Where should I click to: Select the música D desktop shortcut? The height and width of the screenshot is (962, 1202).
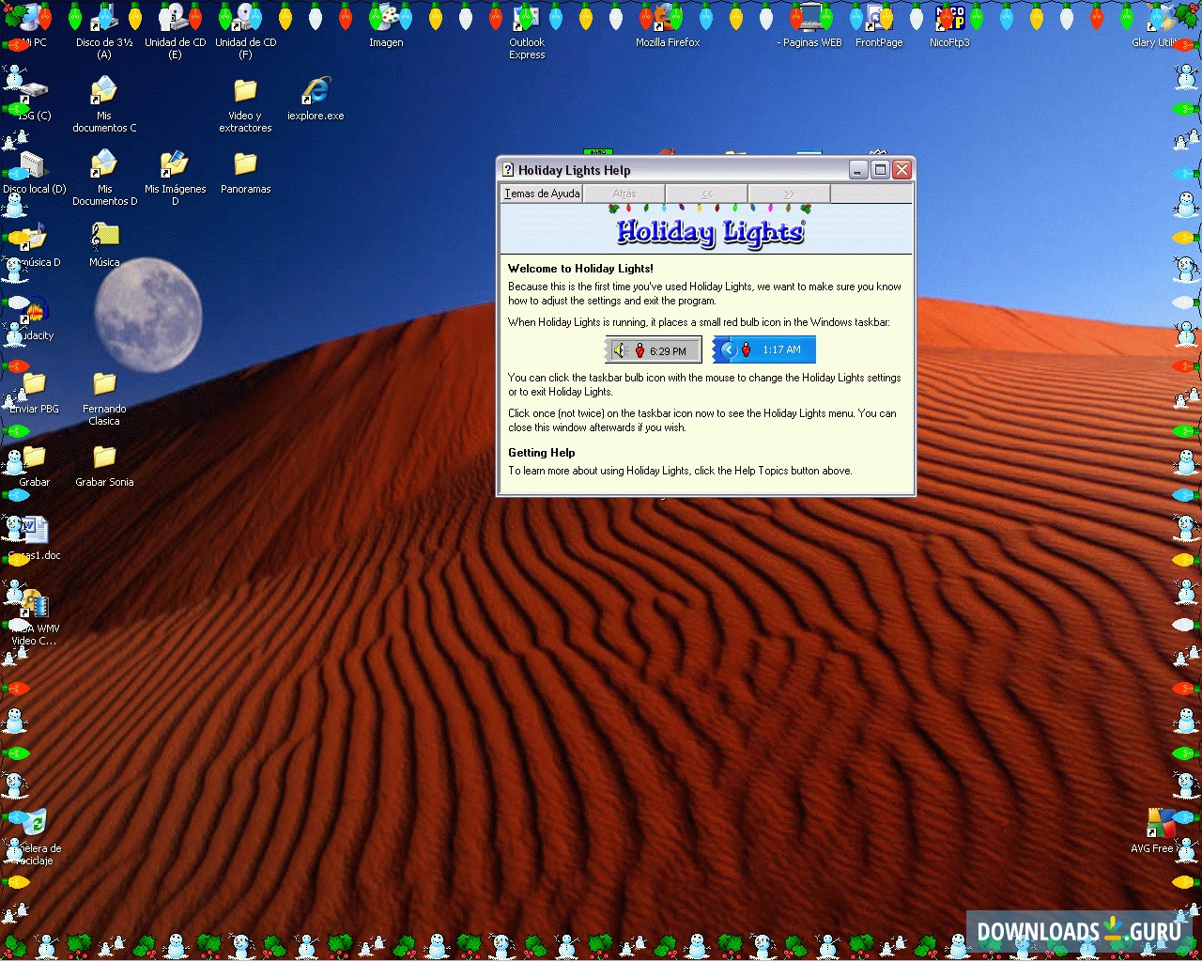click(x=34, y=238)
